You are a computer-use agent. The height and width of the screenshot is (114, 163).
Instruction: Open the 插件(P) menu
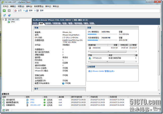[x=48, y=7]
